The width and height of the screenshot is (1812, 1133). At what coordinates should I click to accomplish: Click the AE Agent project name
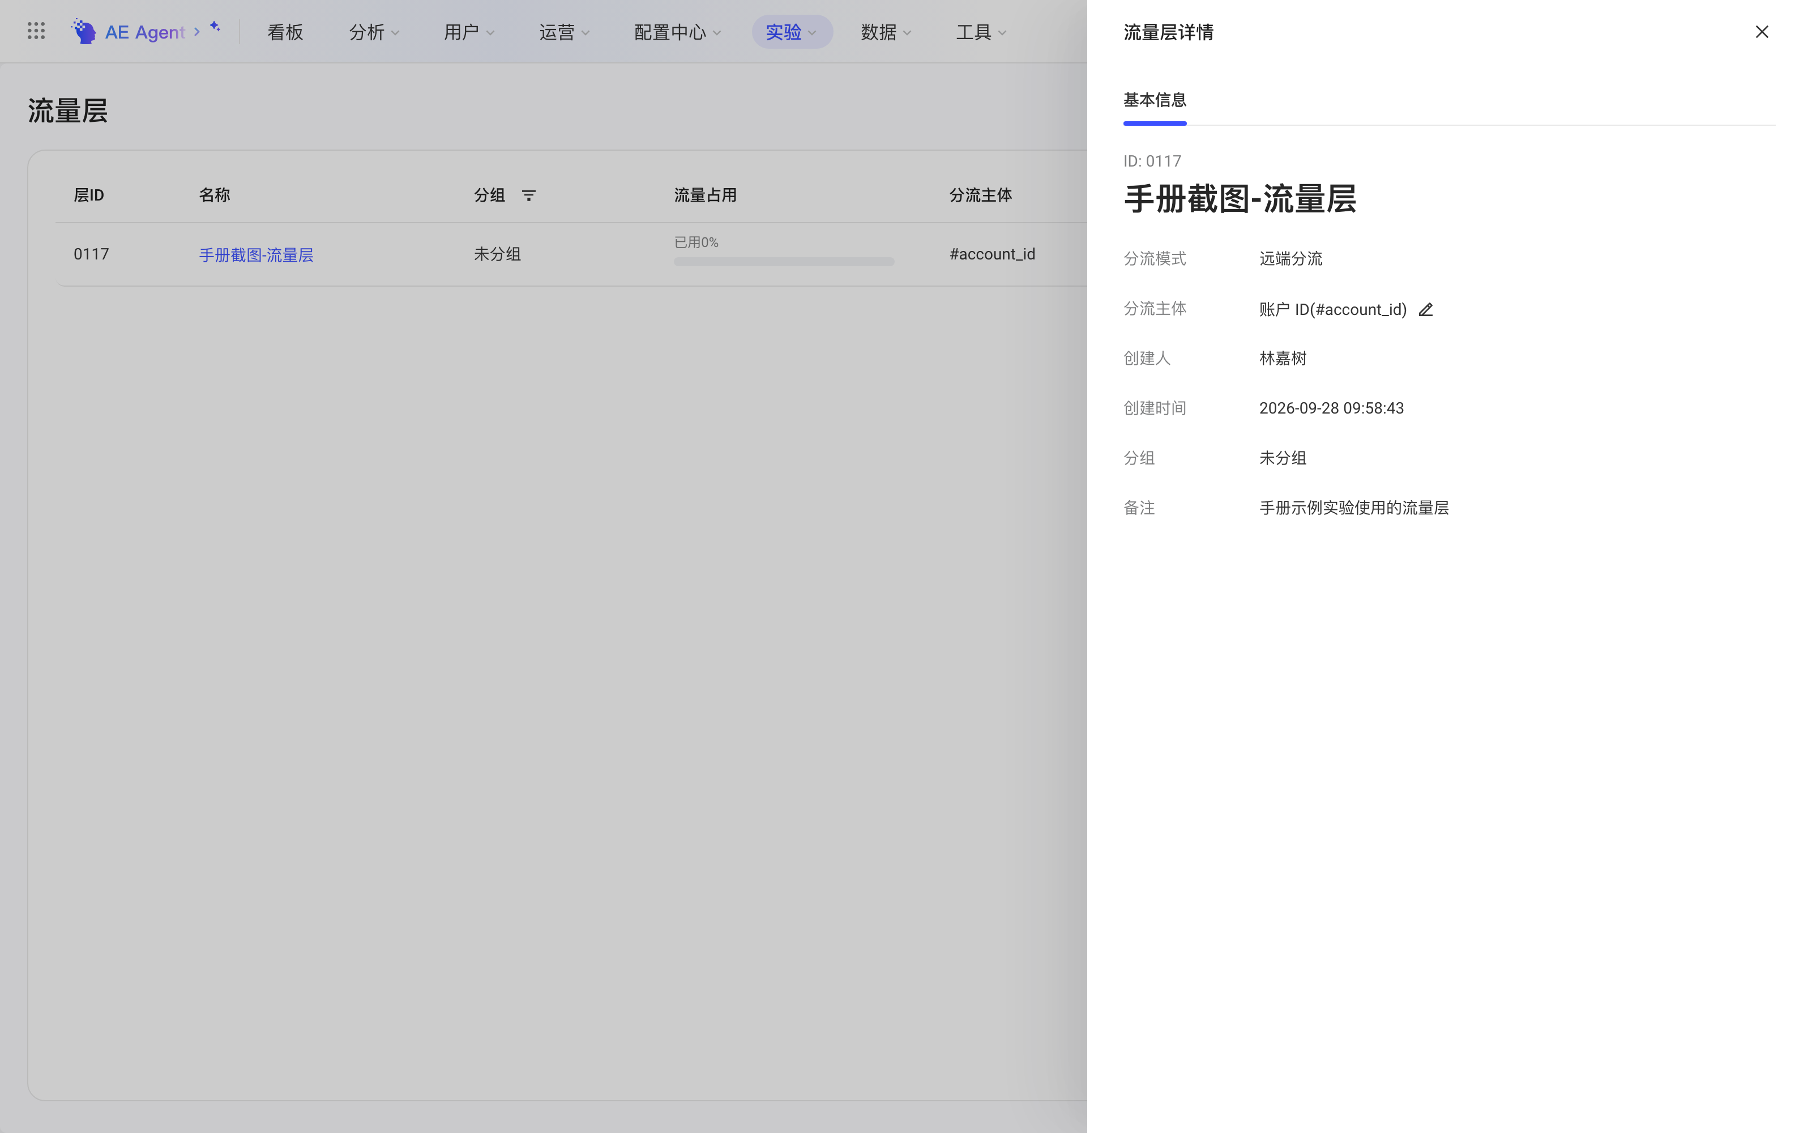tap(144, 32)
